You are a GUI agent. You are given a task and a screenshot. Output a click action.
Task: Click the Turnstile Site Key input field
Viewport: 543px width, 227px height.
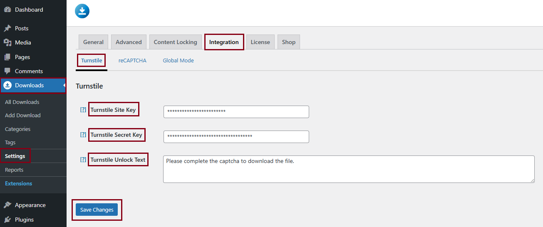(x=236, y=111)
